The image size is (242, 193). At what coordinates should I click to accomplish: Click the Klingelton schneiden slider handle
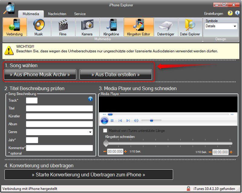106,143
